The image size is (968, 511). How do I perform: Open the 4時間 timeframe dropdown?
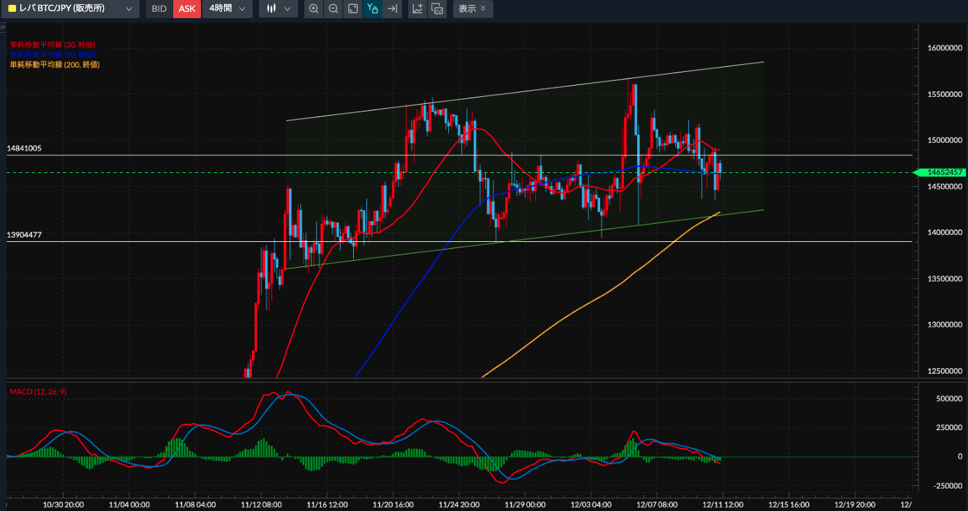pyautogui.click(x=227, y=9)
